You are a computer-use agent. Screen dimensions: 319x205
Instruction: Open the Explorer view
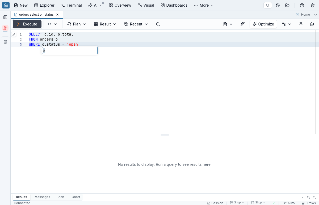[x=44, y=5]
